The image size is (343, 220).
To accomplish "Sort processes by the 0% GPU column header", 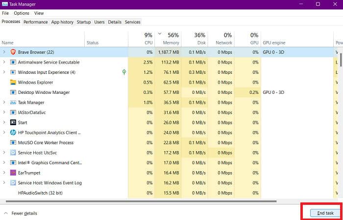I will 247,39.
